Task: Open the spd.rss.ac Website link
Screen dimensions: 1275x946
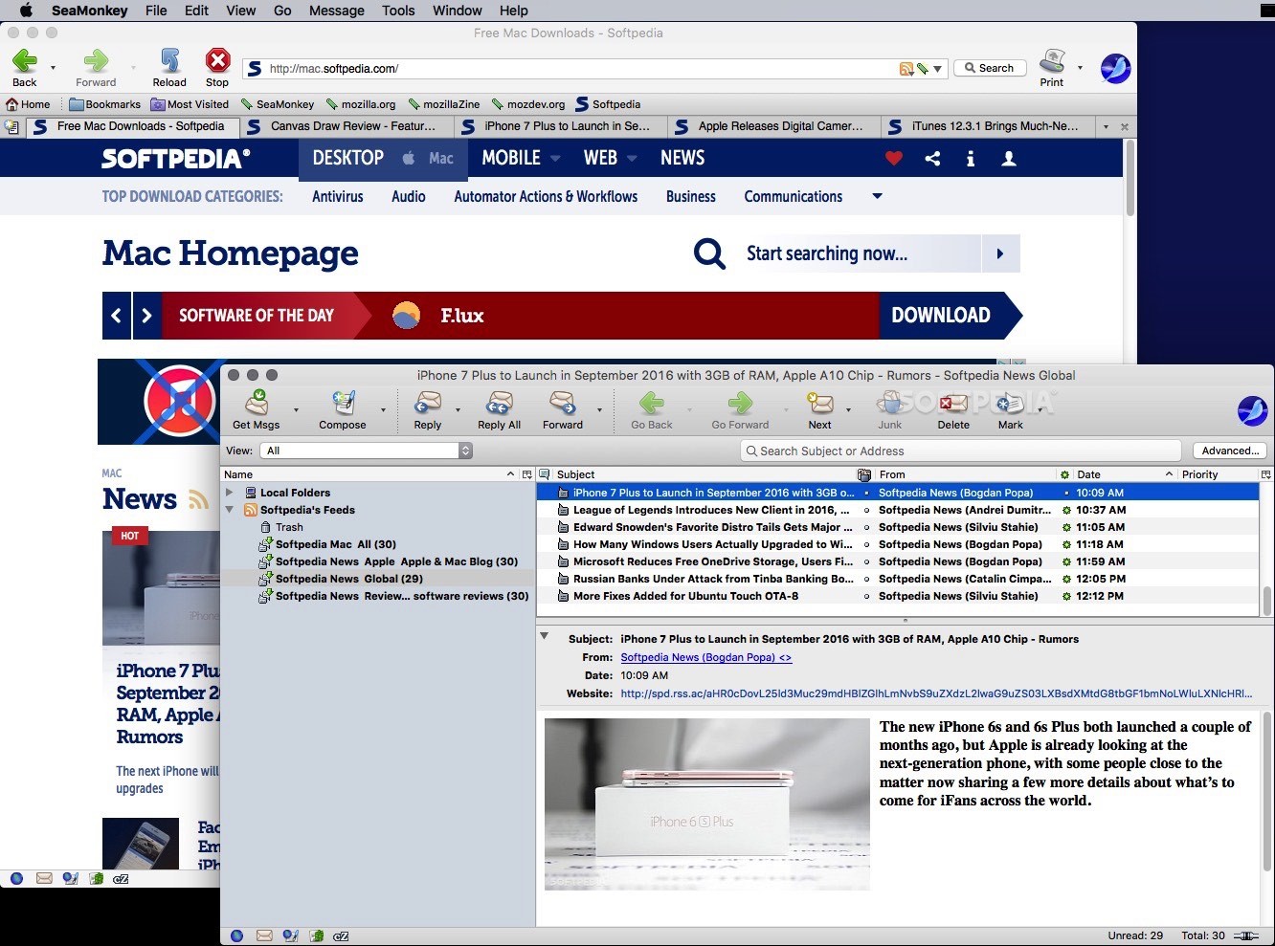Action: (936, 693)
